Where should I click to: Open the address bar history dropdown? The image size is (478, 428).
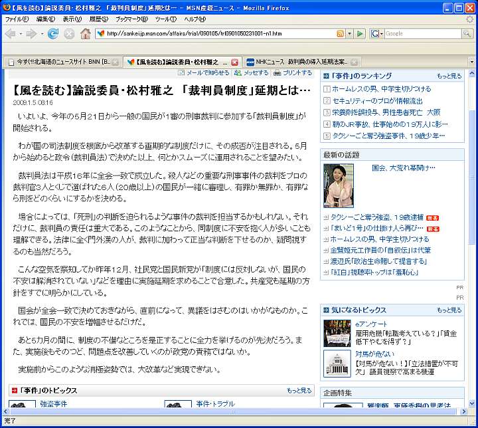[349, 33]
